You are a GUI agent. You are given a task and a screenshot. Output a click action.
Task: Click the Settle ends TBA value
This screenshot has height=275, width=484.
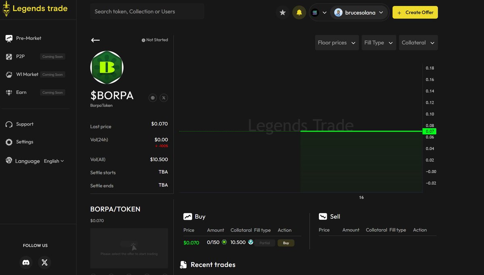tap(163, 185)
